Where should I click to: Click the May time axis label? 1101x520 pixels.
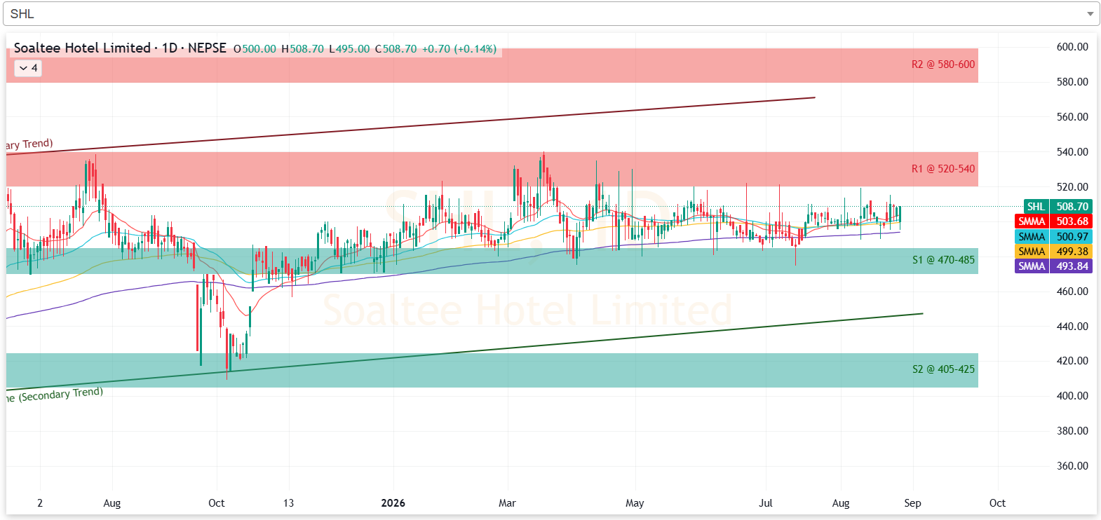point(635,503)
